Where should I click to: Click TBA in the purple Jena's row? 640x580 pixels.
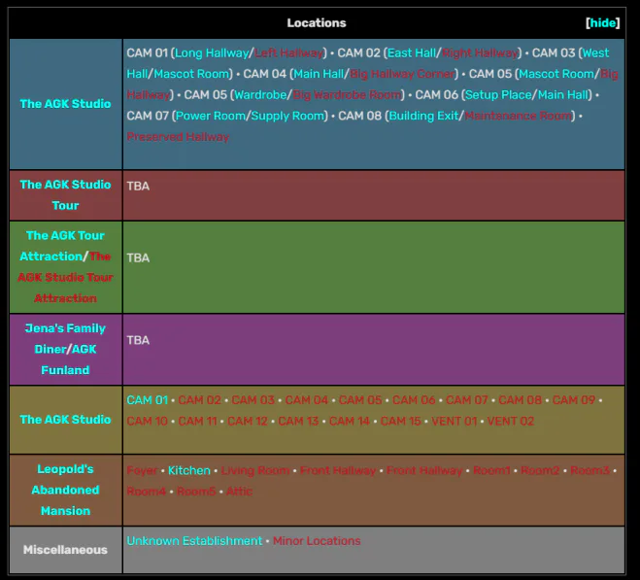coord(138,340)
